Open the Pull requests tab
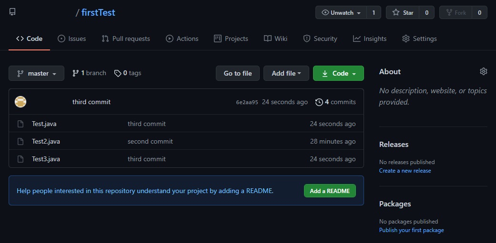 click(x=126, y=39)
